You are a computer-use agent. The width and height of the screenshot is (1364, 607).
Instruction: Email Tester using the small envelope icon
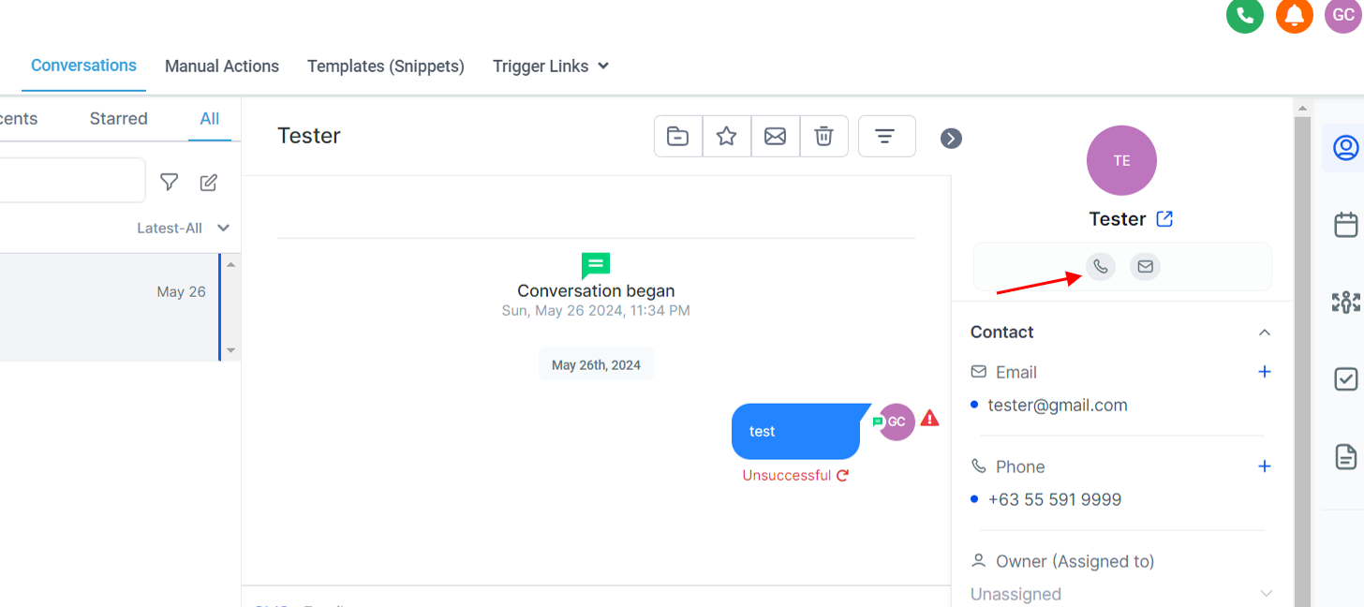coord(1145,267)
